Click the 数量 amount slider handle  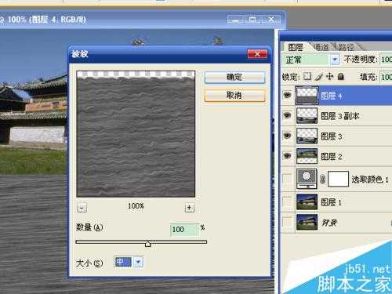[148, 244]
